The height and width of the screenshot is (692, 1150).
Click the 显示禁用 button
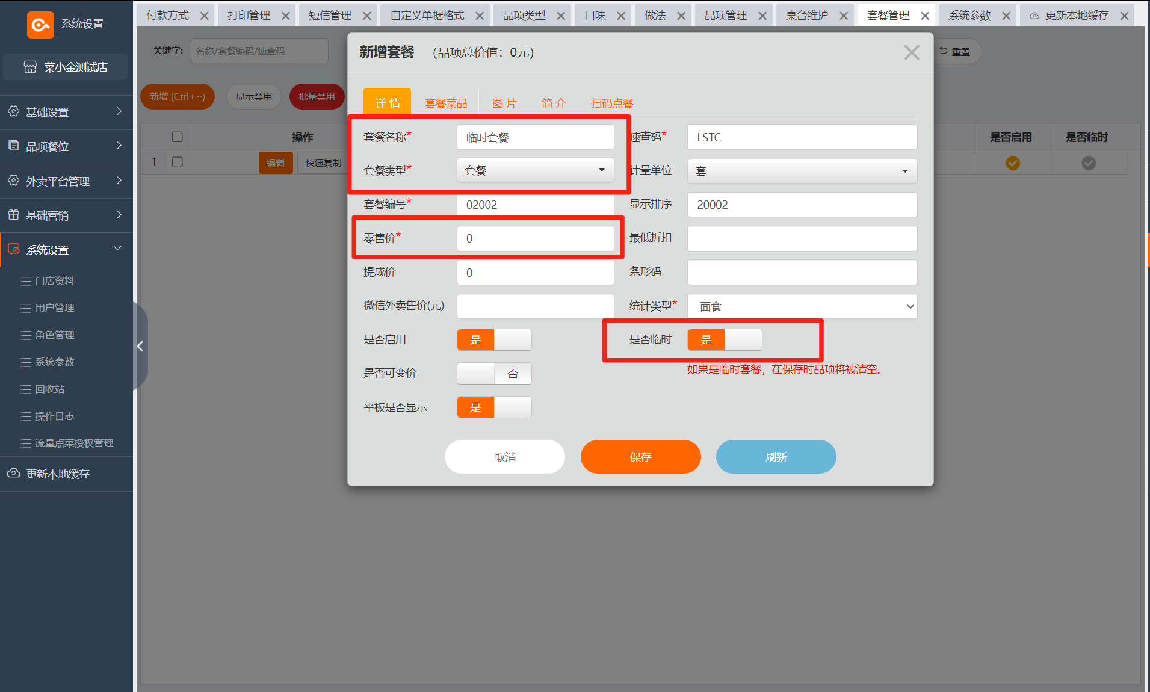coord(253,96)
